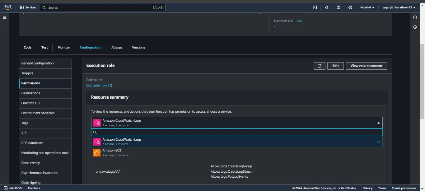Screen dimensions: 425x191
Task: Open the hexagon tutorials icon on right edge
Action: (x=415, y=27)
